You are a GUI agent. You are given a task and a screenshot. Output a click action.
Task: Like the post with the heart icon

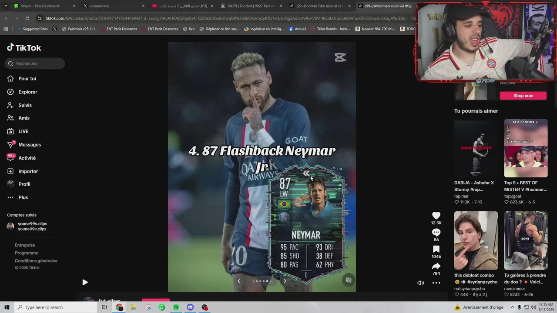(436, 216)
